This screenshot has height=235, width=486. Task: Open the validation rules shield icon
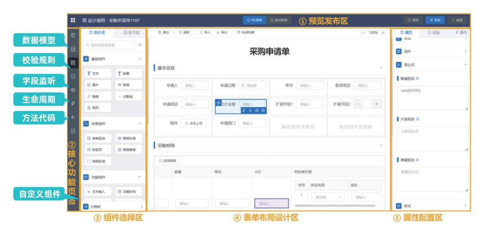pyautogui.click(x=73, y=77)
